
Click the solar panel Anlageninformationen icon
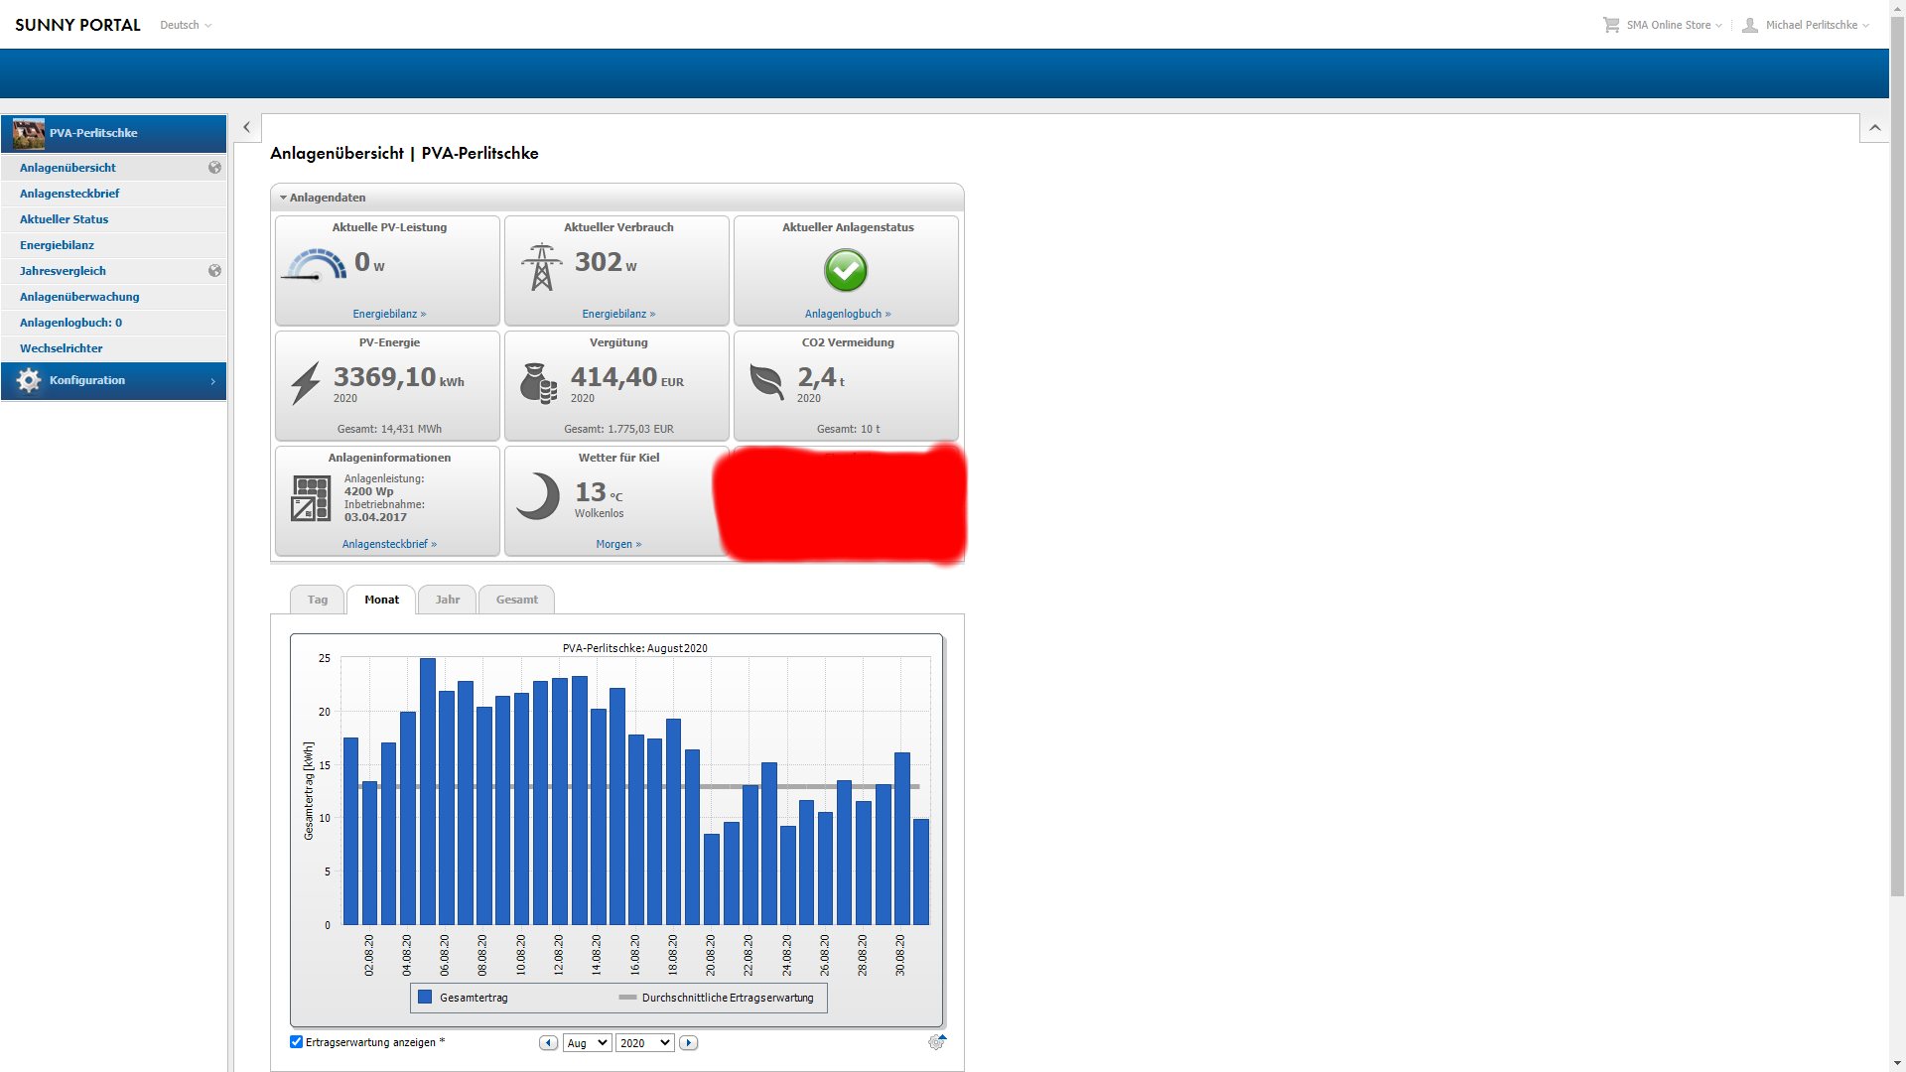311,498
